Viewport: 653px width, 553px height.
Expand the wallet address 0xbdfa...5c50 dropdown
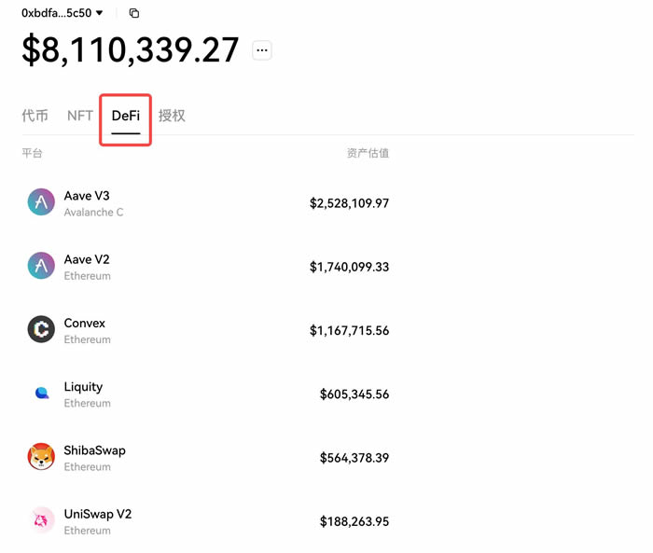coord(99,13)
